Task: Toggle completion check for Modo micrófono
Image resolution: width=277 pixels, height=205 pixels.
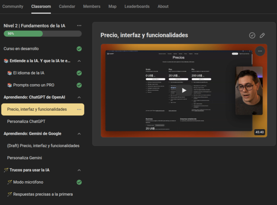Action: click(x=79, y=182)
